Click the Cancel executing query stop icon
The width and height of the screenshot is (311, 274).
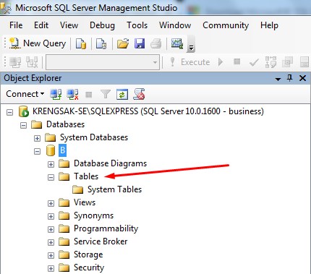coord(237,62)
